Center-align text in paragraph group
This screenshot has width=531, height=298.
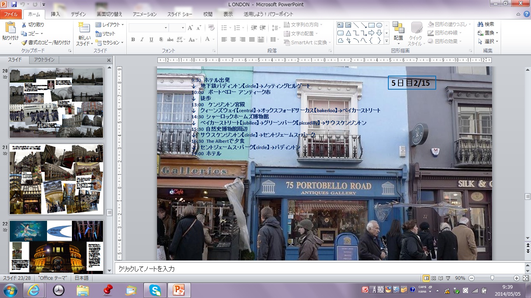click(233, 40)
